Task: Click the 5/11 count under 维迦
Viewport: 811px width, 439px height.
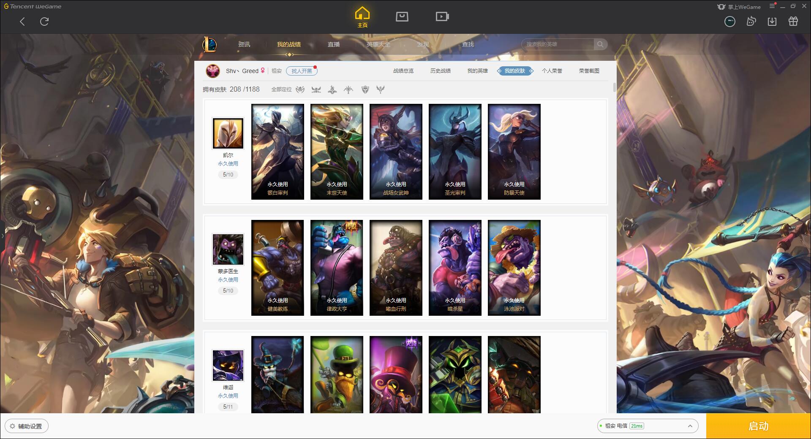Action: click(x=228, y=406)
